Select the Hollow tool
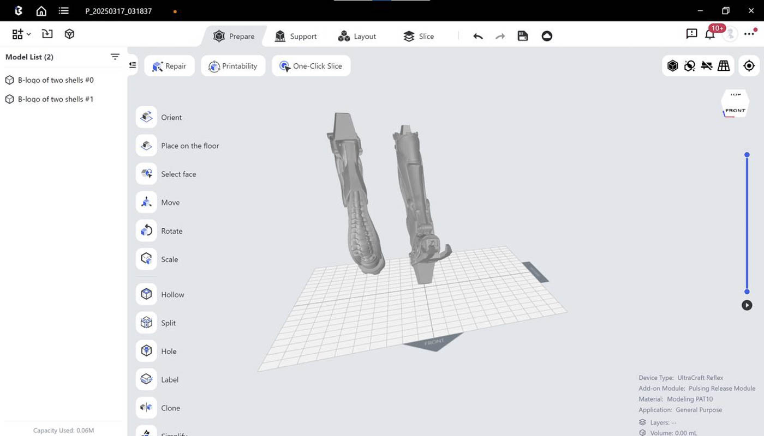The image size is (764, 436). click(146, 294)
